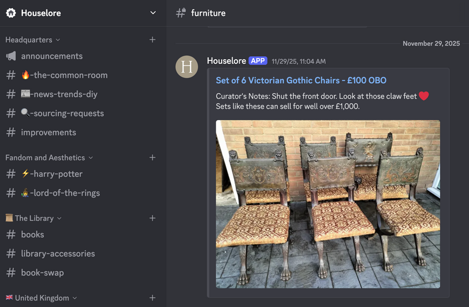Screen dimensions: 469x307
Task: Collapse the Headquarters category
Action: (33, 40)
